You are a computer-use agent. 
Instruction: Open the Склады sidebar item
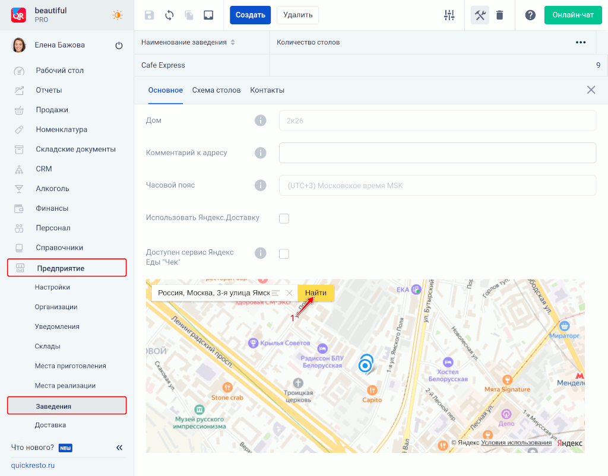click(47, 346)
